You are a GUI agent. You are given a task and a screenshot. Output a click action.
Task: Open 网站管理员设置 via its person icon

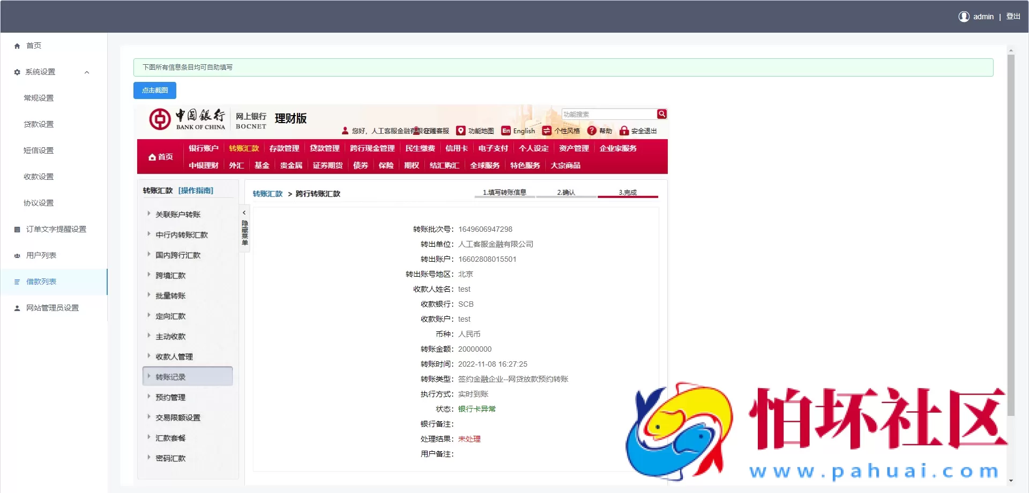pyautogui.click(x=17, y=307)
